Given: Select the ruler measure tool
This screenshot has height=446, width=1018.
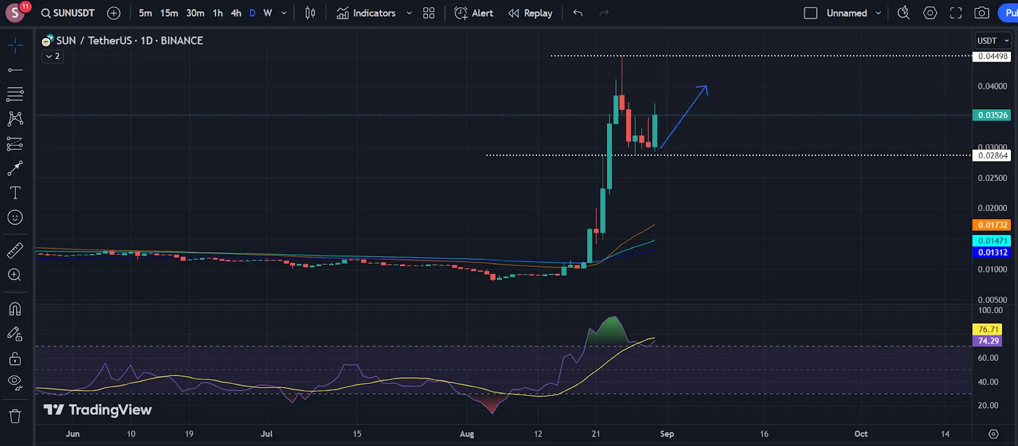Looking at the screenshot, I should pyautogui.click(x=15, y=250).
